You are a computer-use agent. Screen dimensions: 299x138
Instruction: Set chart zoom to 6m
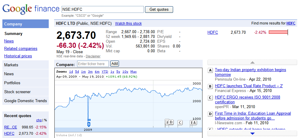click(x=97, y=72)
